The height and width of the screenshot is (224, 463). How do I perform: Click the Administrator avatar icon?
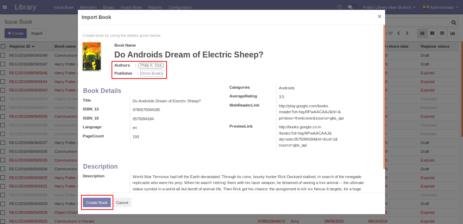pos(426,7)
